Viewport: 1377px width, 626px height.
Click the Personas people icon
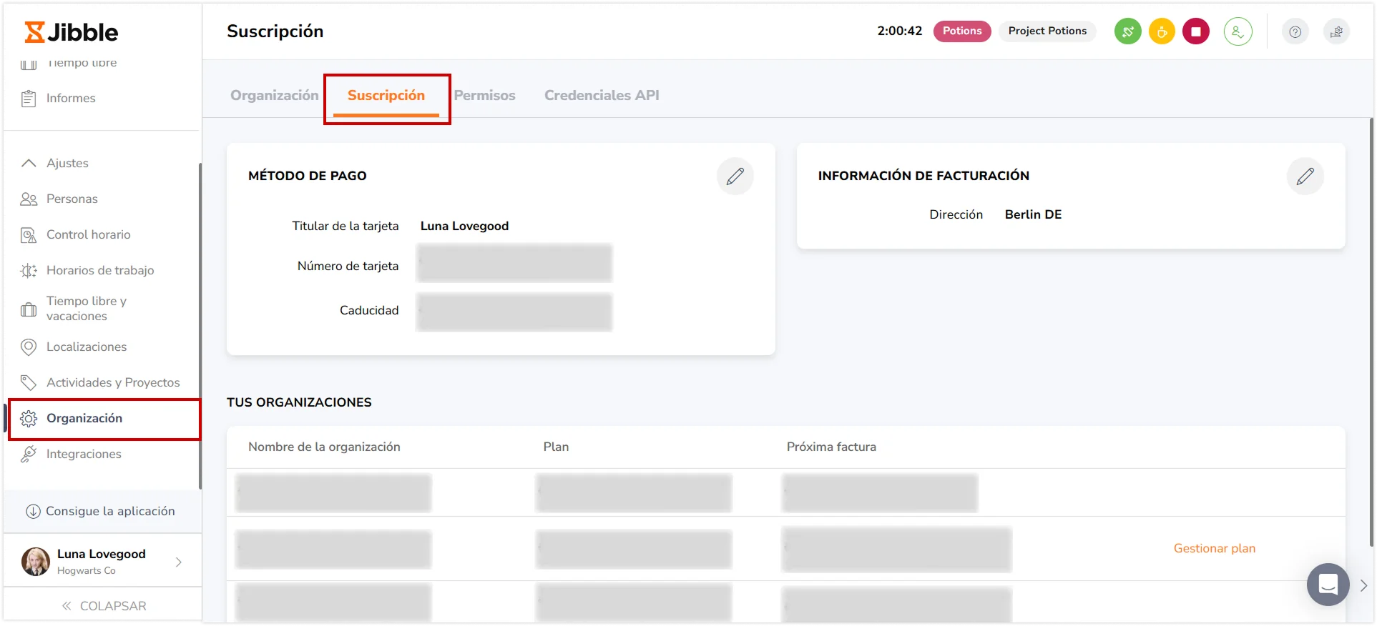(x=29, y=199)
